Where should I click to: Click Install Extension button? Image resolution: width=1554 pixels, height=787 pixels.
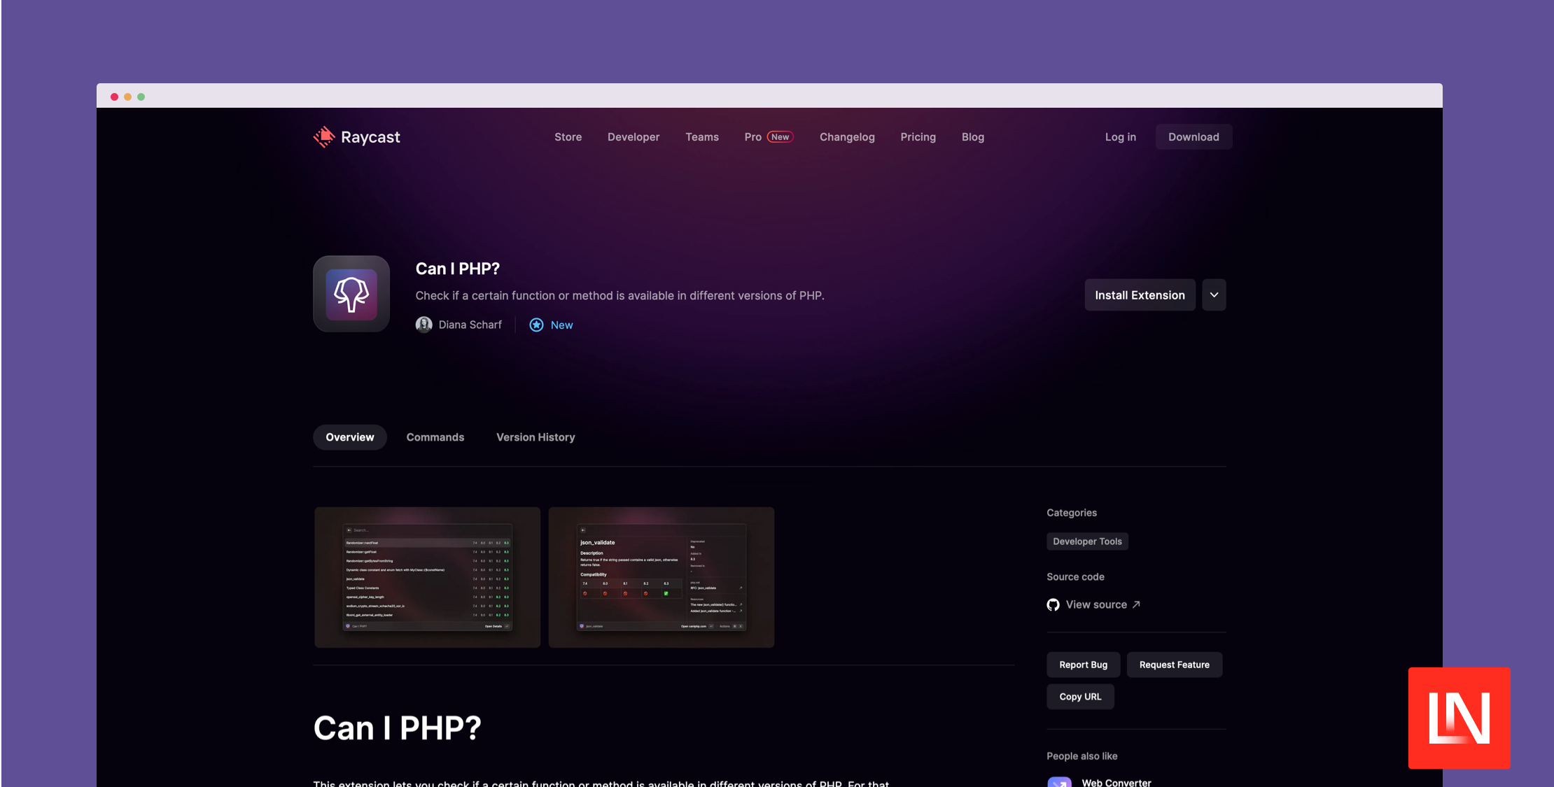pos(1140,295)
